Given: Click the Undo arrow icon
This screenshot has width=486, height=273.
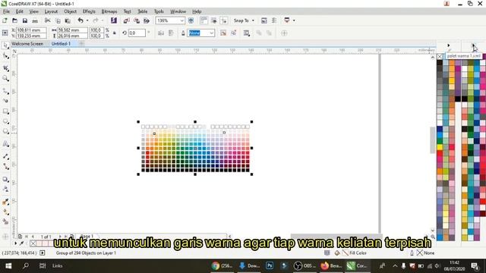Looking at the screenshot, I should click(x=80, y=20).
